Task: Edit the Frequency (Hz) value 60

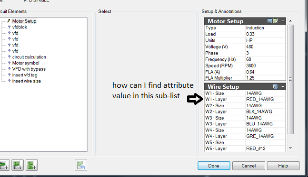Action: (x=265, y=59)
